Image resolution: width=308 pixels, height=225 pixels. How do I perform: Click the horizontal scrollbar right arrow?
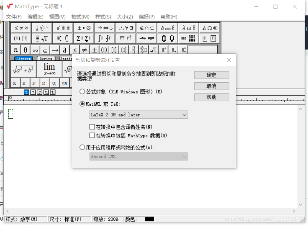pos(294,211)
